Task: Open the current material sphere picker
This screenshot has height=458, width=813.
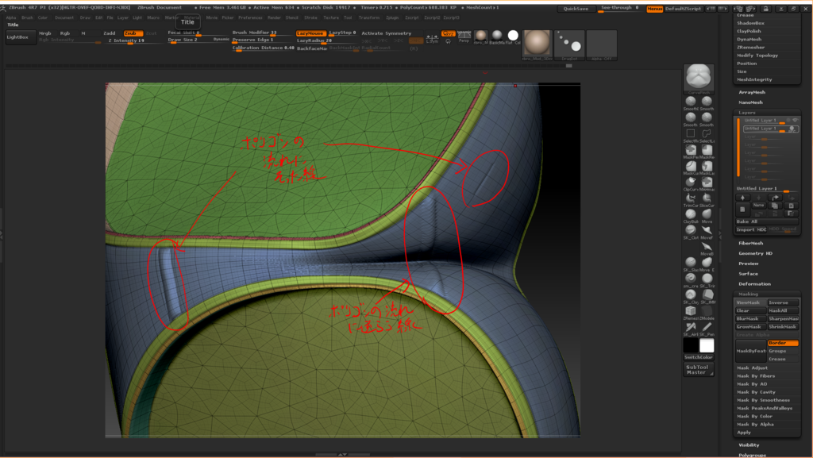Action: pos(537,44)
